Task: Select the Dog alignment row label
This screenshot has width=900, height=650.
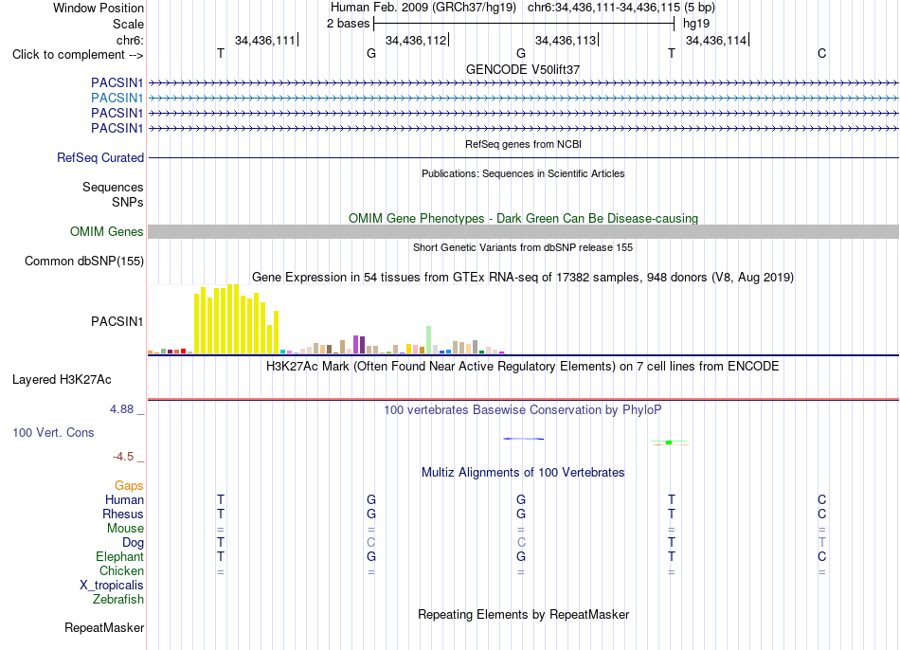Action: 134,543
